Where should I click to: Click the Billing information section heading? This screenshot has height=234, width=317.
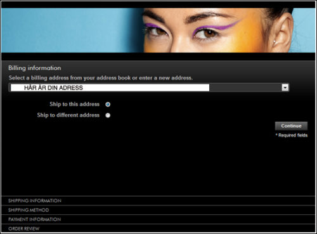pos(35,68)
